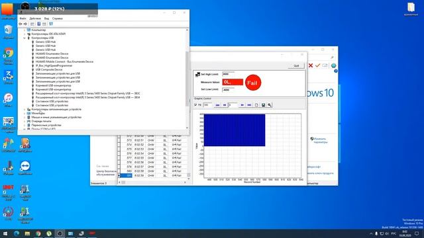This screenshot has height=238, width=424.
Task: Expand the Контроллеры IDE ATA/ATAPI node
Action: point(25,34)
